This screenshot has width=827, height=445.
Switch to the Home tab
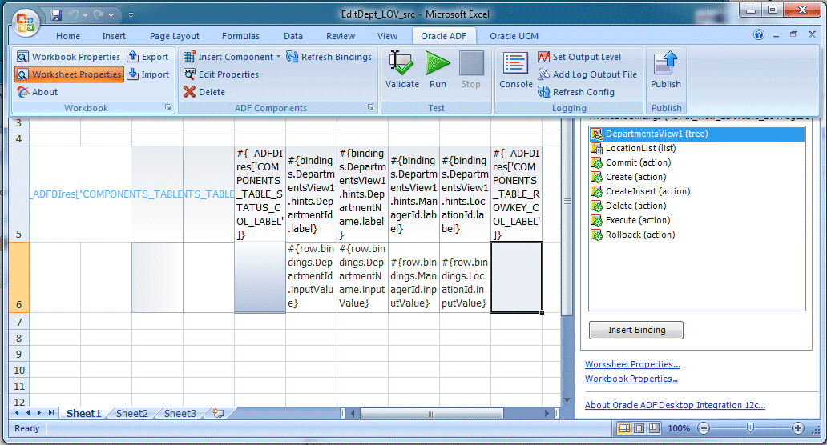(x=68, y=36)
